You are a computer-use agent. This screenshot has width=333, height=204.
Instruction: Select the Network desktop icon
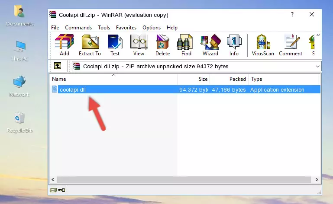[x=19, y=86]
